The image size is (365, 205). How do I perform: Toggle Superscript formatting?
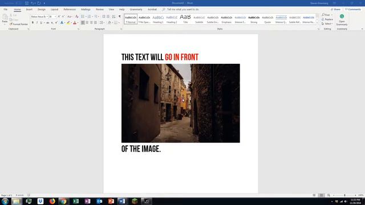[56, 23]
